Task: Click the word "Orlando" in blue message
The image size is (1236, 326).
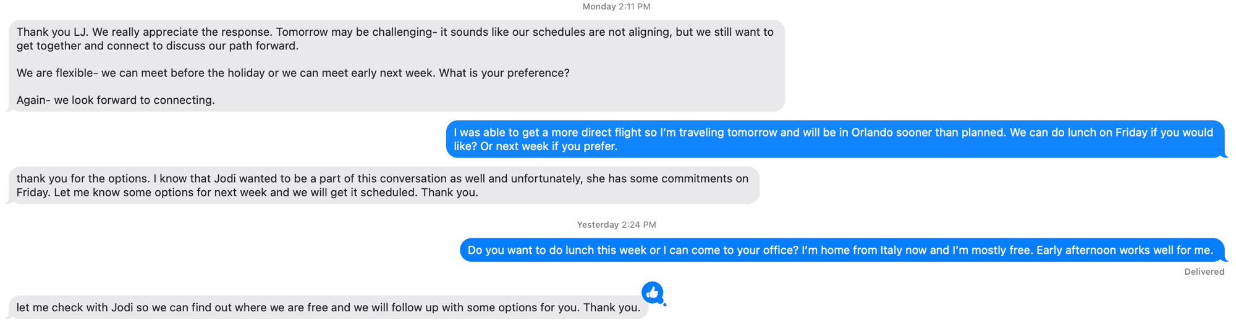Action: tap(877, 133)
